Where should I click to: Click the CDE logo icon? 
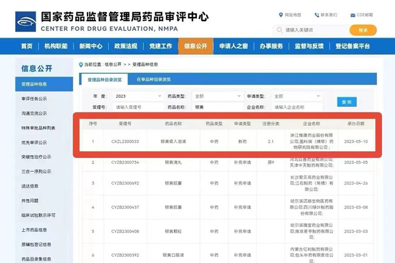pos(26,21)
